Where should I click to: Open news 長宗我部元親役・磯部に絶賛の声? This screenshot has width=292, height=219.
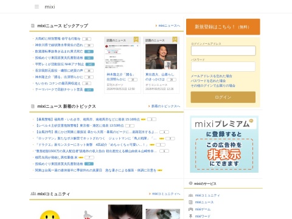point(59,71)
